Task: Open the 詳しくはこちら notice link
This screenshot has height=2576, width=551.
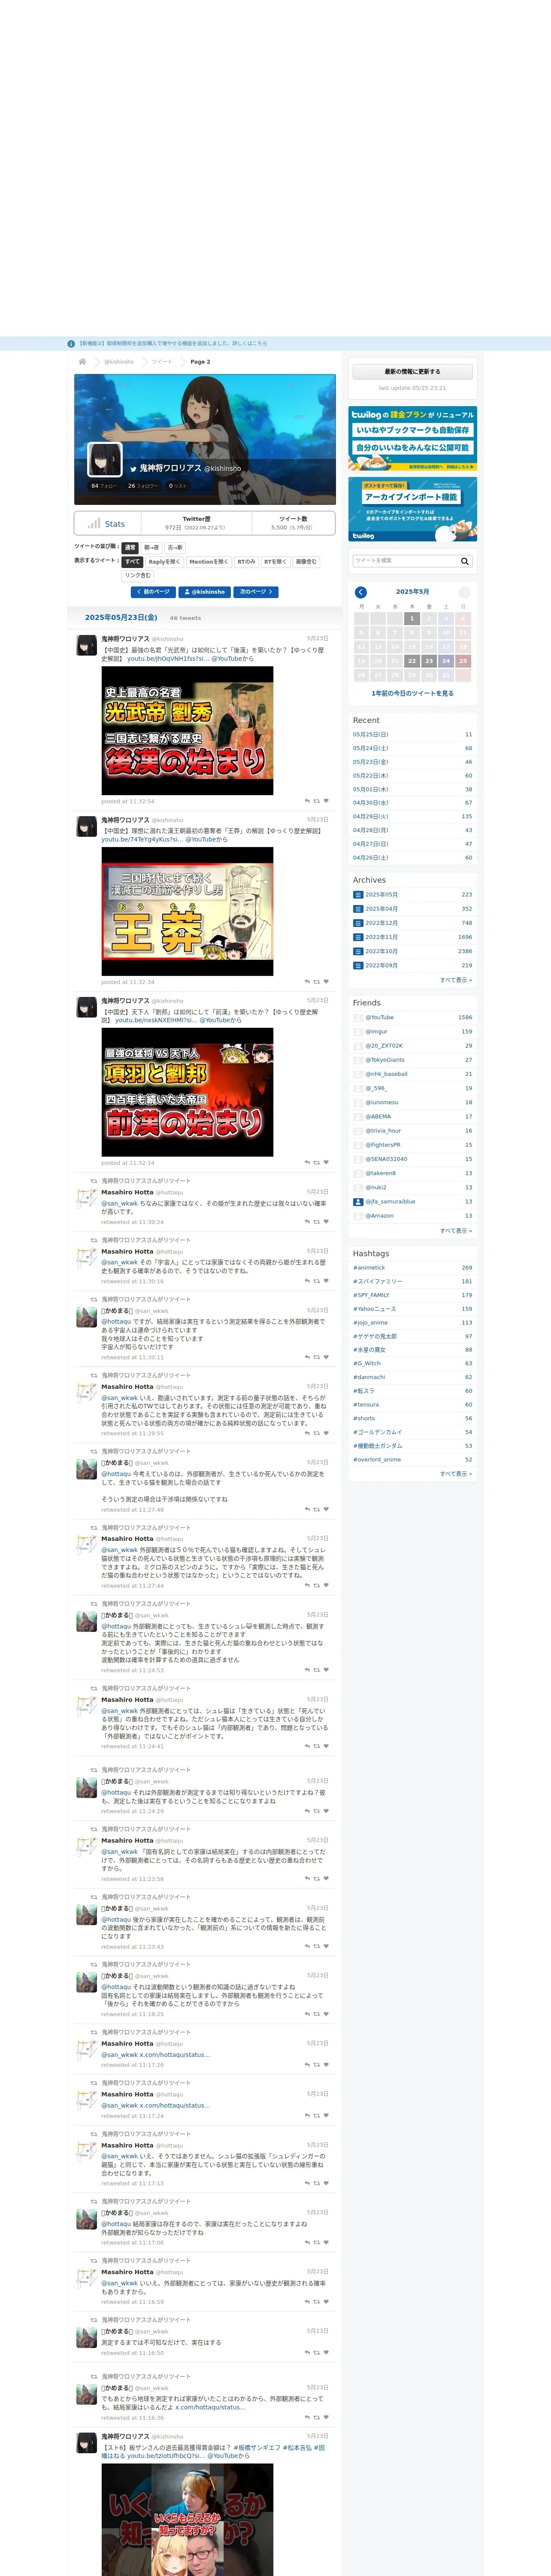Action: pos(250,343)
